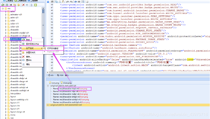Open result res/drawable-ldpi-v4/icon.png
The height and width of the screenshot is (119, 210).
(x=70, y=91)
